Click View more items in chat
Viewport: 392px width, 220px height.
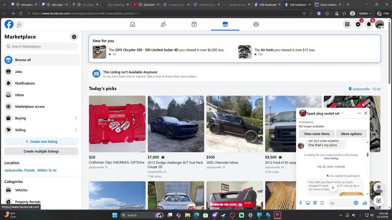point(317,134)
